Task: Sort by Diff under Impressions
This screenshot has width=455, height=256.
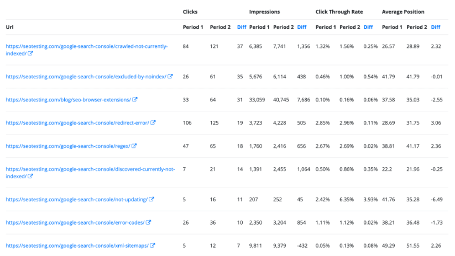Action: [302, 27]
